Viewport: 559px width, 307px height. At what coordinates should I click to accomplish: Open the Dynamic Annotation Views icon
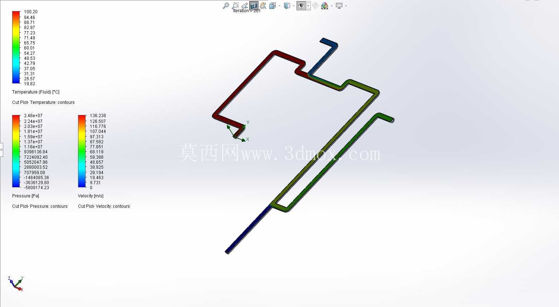[x=263, y=6]
